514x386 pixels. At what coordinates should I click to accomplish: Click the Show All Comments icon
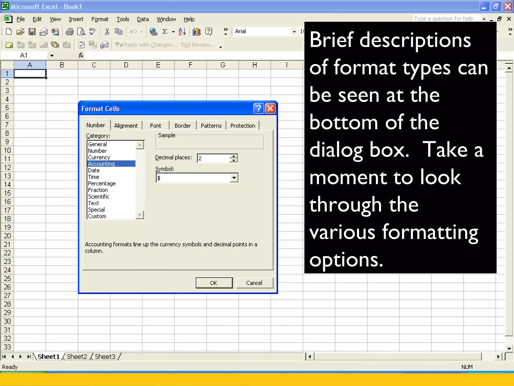55,45
